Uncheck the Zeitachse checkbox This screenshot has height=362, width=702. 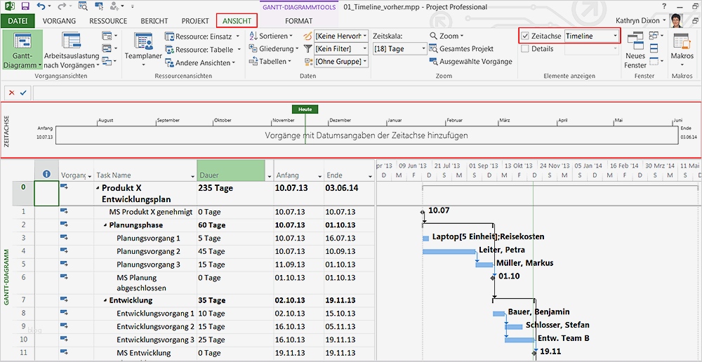point(526,36)
